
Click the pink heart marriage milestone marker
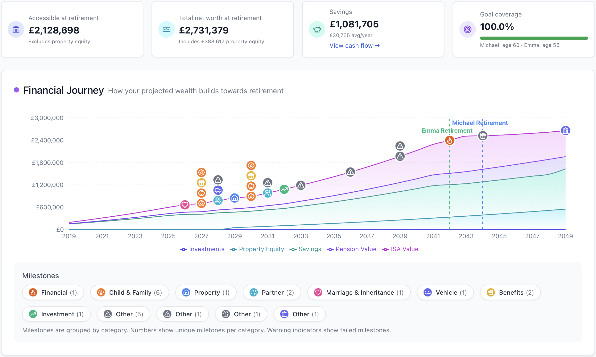click(185, 205)
